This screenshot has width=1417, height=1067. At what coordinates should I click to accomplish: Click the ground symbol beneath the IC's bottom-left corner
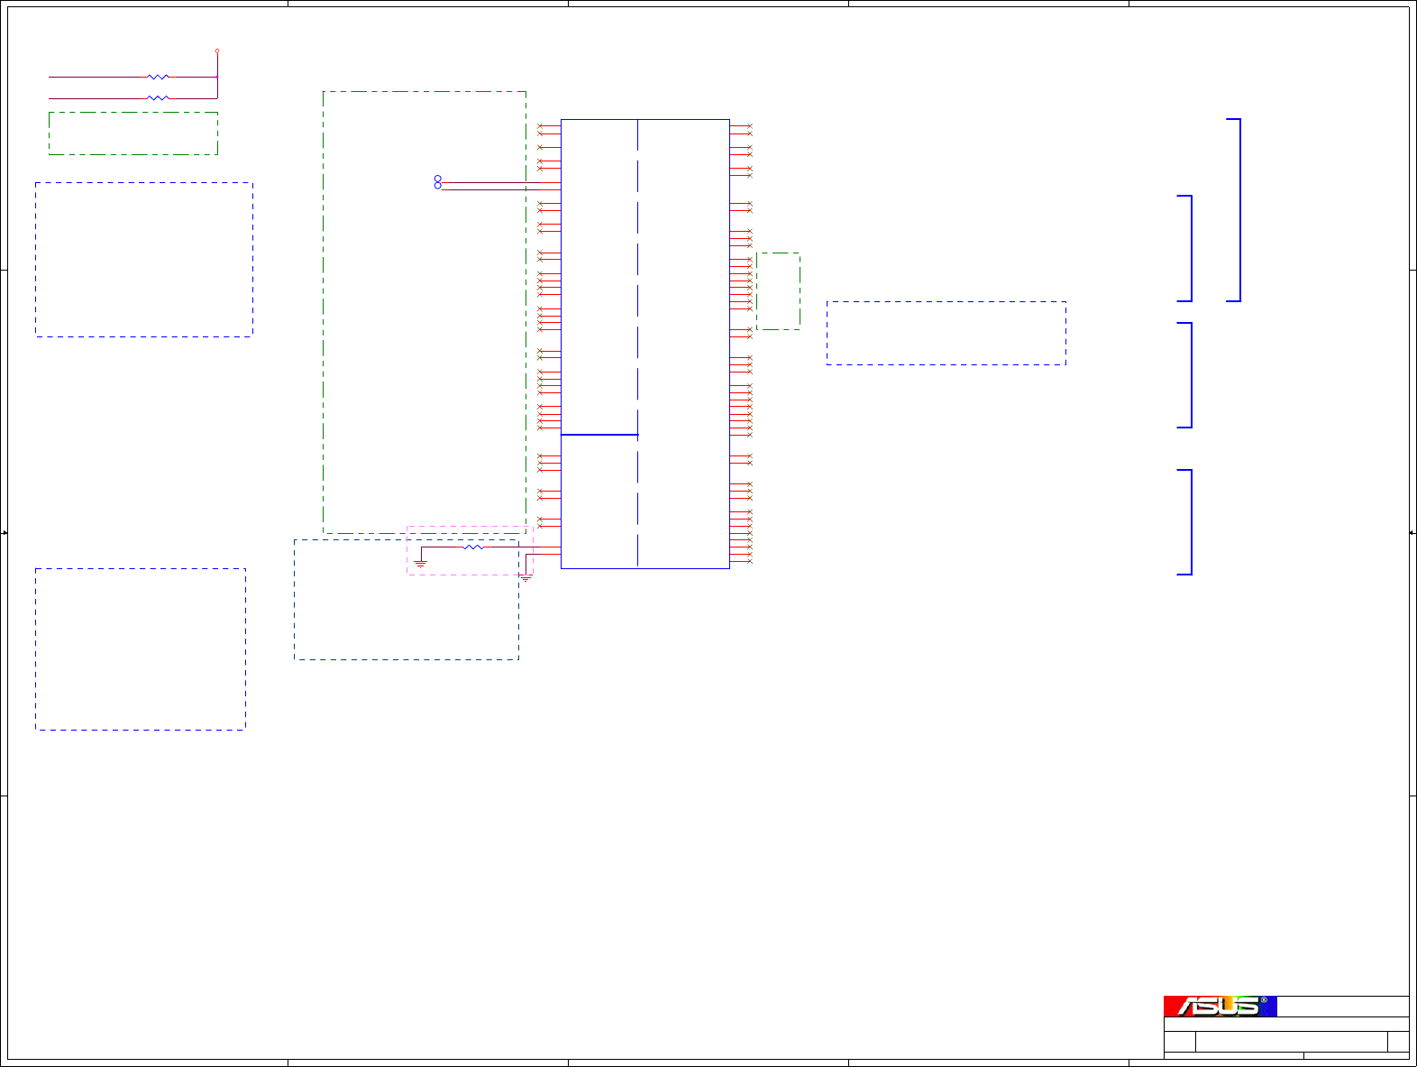coord(526,578)
